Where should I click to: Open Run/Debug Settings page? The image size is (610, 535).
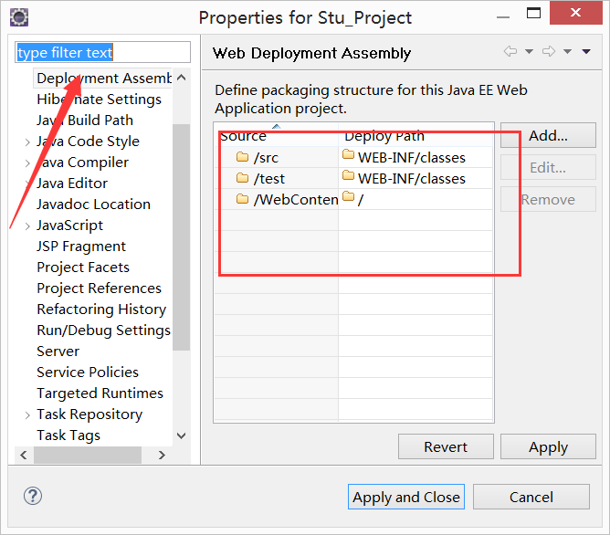point(103,330)
